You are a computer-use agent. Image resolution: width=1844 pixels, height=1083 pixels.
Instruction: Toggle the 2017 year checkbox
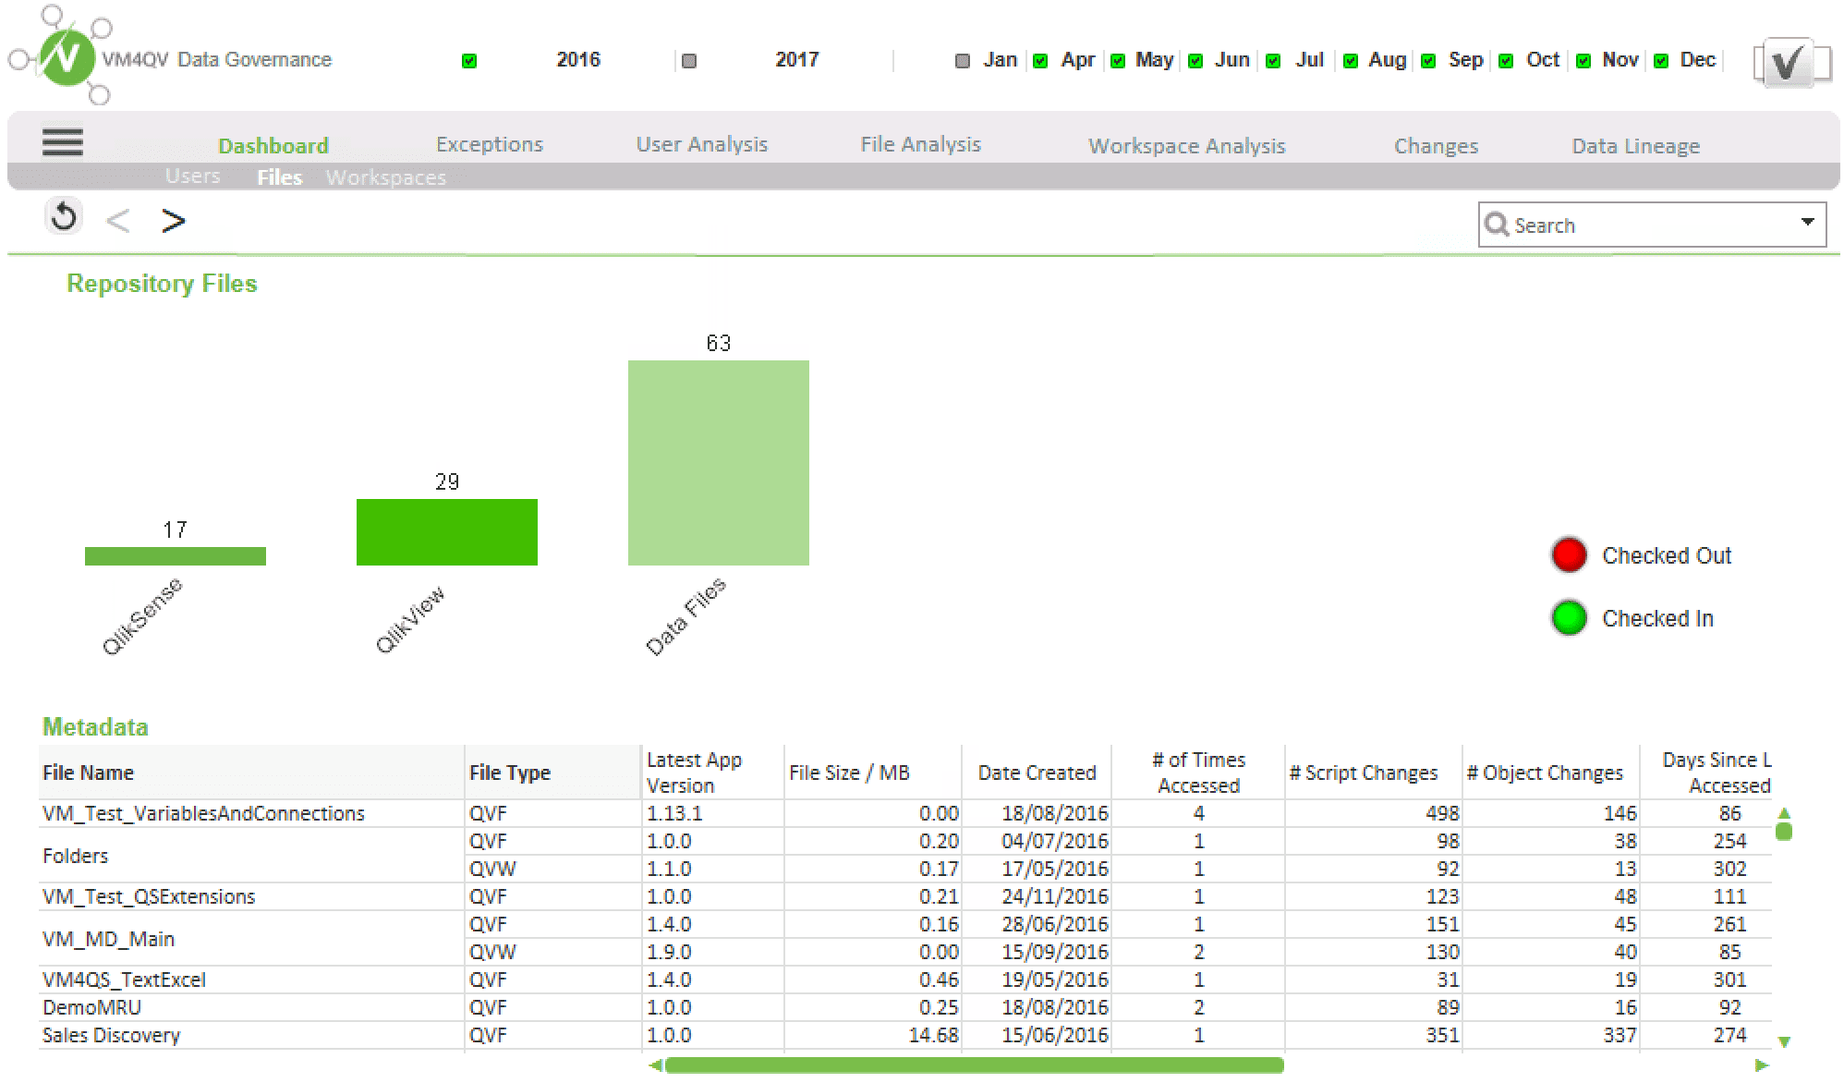688,61
